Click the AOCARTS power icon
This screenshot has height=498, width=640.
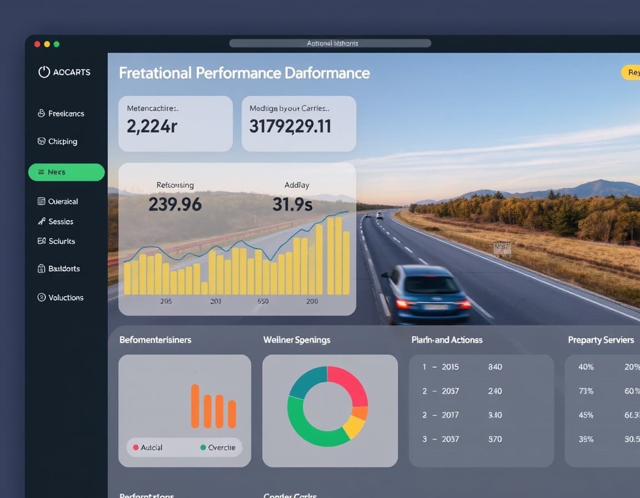pos(44,71)
